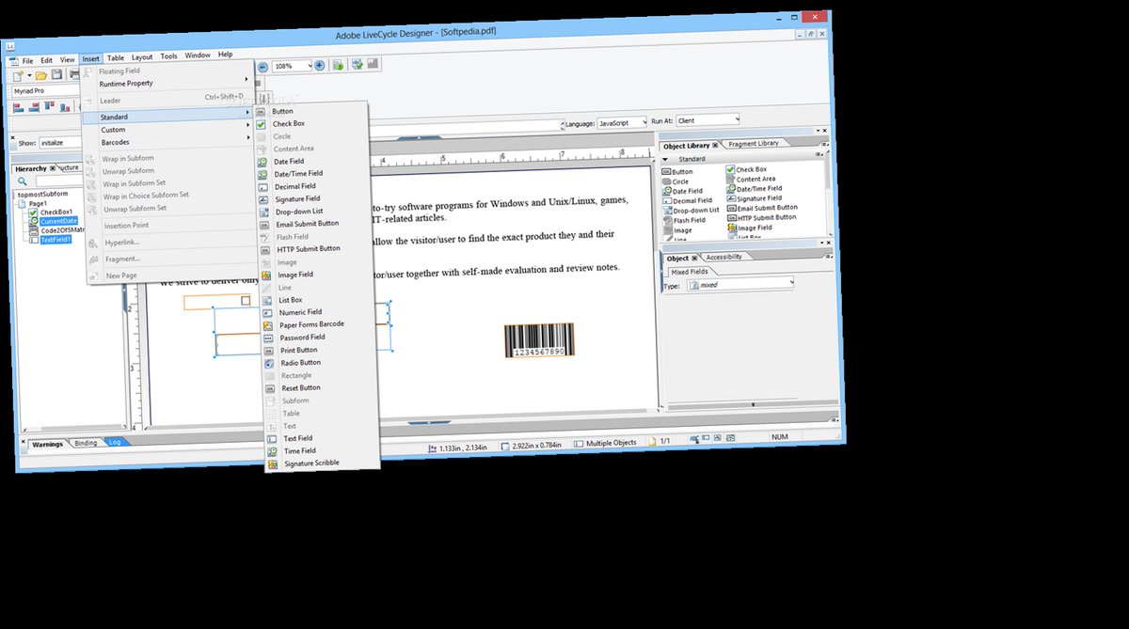The height and width of the screenshot is (629, 1129).
Task: Open the Table menu
Action: (116, 58)
